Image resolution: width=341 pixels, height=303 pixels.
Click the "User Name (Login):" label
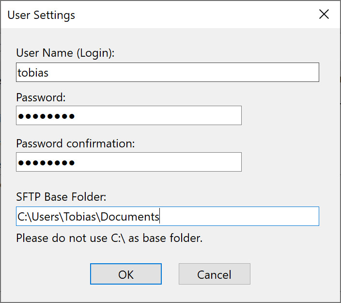[65, 53]
